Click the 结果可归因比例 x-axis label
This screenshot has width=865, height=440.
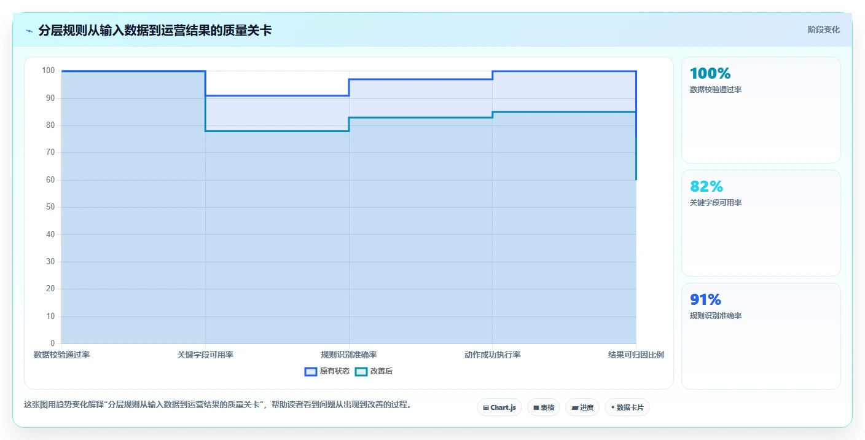coord(636,355)
